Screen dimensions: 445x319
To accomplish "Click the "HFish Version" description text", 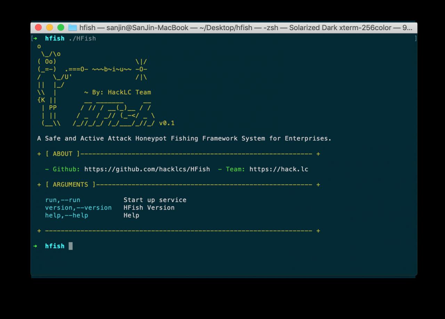I will click(x=149, y=207).
